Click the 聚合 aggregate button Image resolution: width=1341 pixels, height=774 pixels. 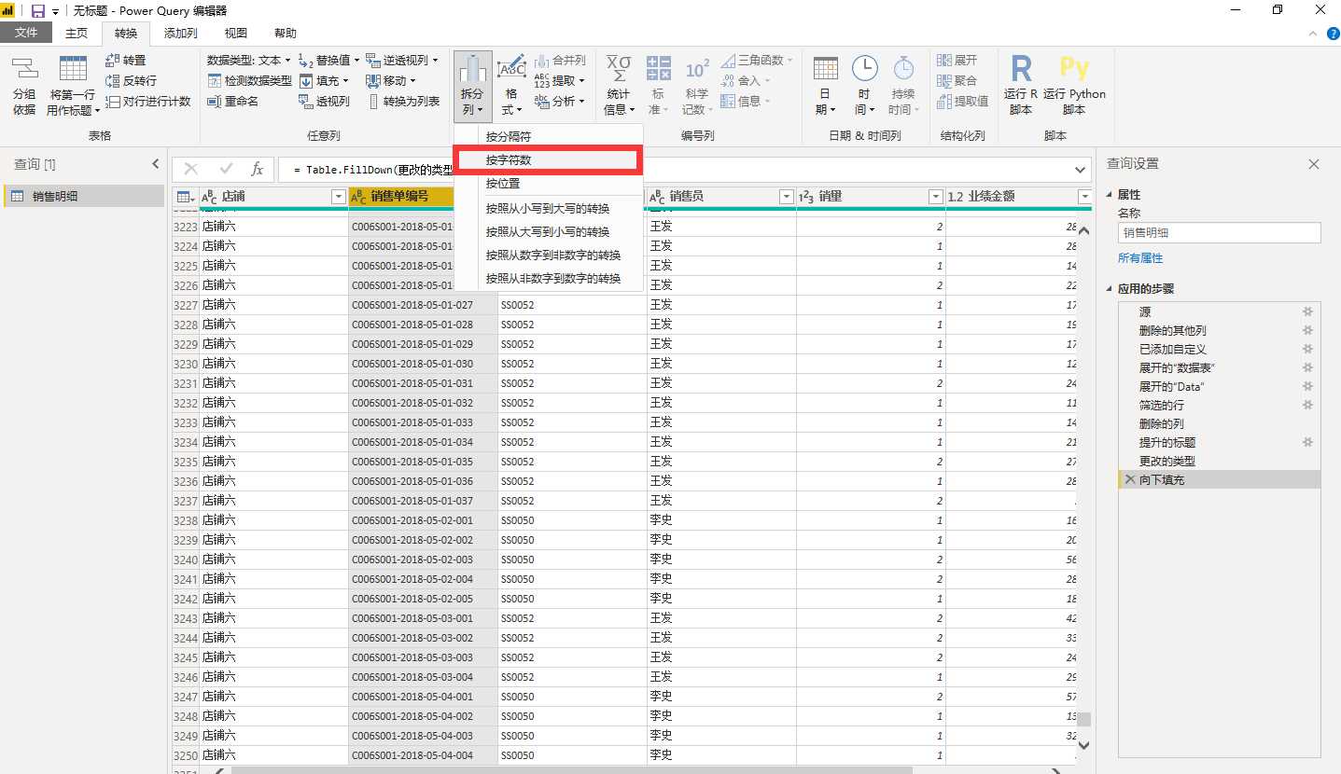(957, 80)
